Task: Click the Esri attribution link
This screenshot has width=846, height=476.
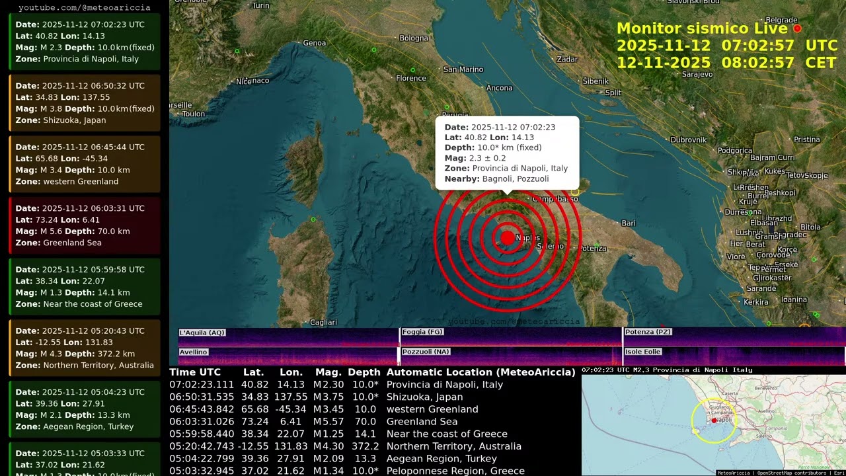Action: tap(839, 473)
